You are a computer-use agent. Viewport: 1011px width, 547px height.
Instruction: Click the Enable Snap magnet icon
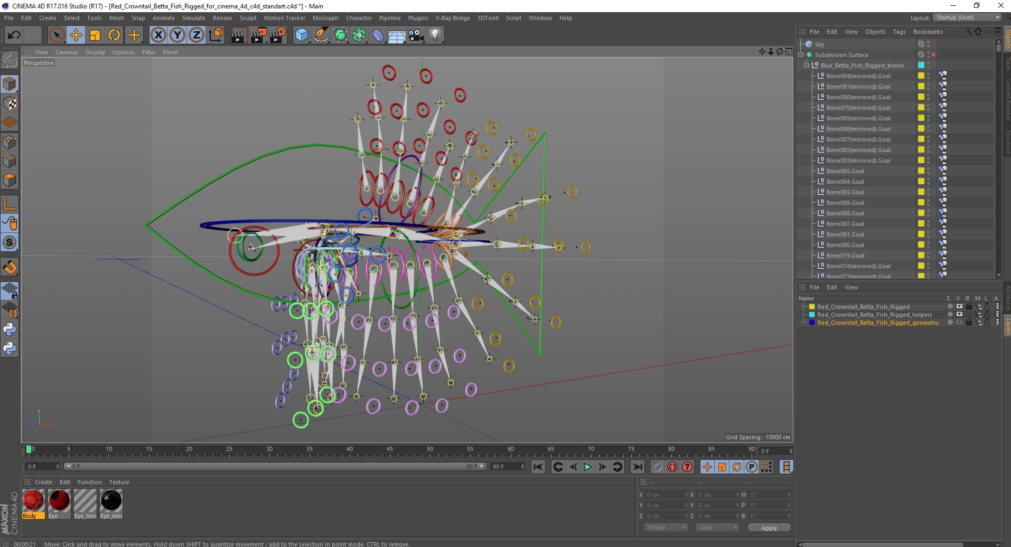click(x=10, y=267)
